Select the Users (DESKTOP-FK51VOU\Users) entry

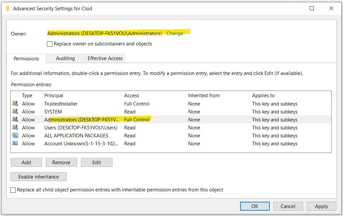tap(81, 128)
